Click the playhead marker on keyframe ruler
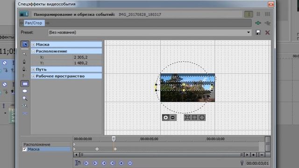 pos(114,139)
